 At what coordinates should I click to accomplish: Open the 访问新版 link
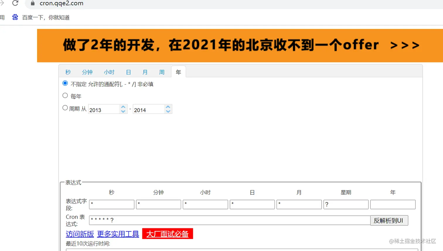[80, 234]
